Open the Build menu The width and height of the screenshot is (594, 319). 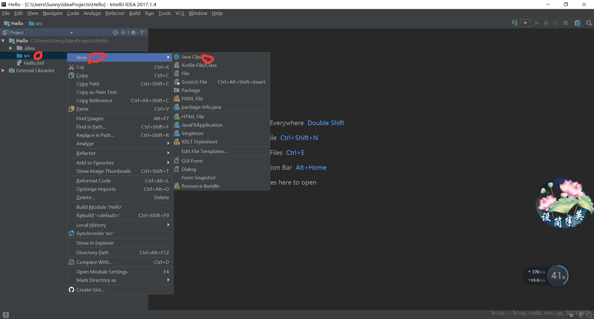click(x=135, y=13)
